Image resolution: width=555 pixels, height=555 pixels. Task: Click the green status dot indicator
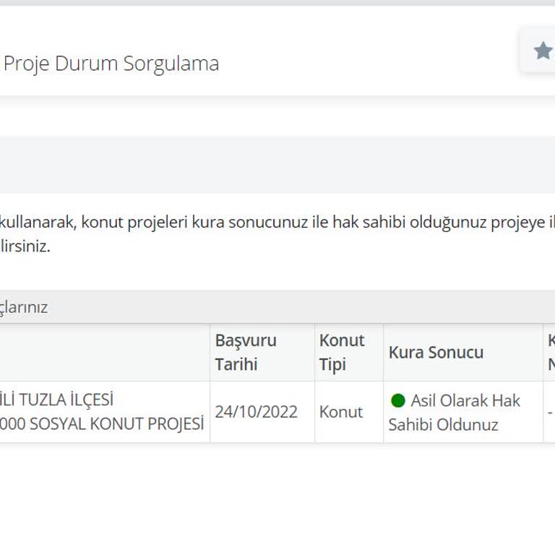click(398, 400)
